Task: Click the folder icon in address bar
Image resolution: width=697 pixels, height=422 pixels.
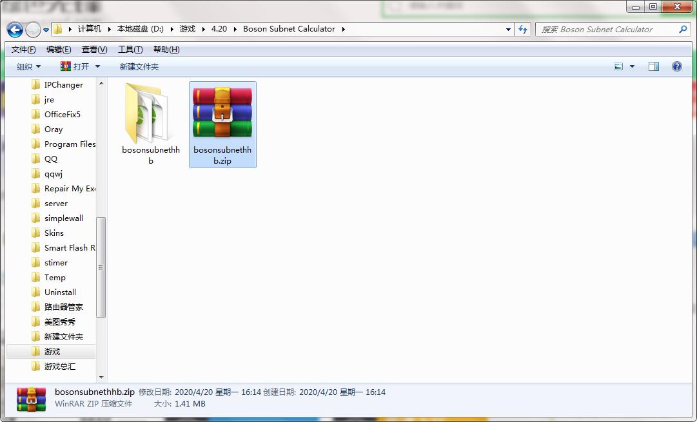Action: point(58,30)
